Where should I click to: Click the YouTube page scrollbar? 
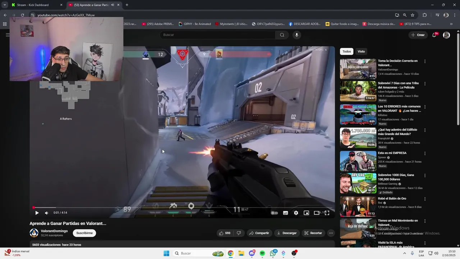point(458,79)
